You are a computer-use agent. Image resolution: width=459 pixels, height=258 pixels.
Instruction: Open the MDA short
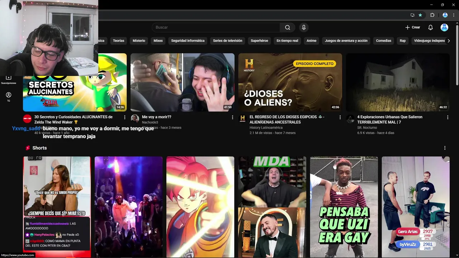pyautogui.click(x=272, y=207)
